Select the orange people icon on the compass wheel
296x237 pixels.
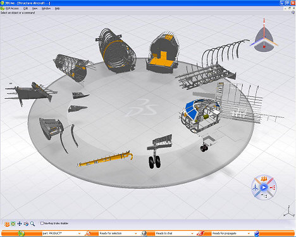coord(264,179)
